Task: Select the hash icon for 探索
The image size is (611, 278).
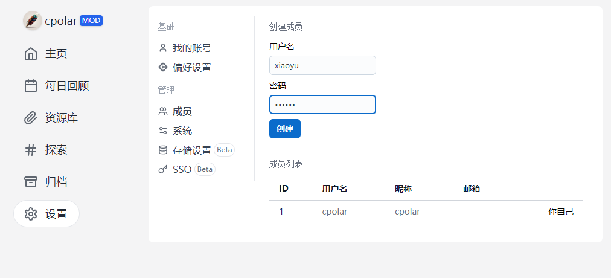Action: click(x=31, y=150)
